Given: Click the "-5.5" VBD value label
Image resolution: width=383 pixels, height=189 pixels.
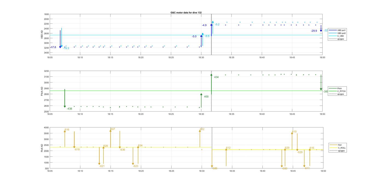Looking at the screenshot, I should [x=207, y=36].
